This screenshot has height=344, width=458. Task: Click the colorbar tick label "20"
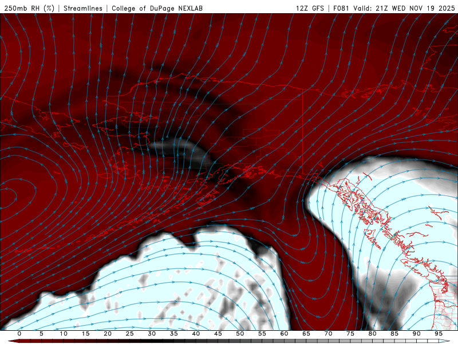(x=108, y=334)
